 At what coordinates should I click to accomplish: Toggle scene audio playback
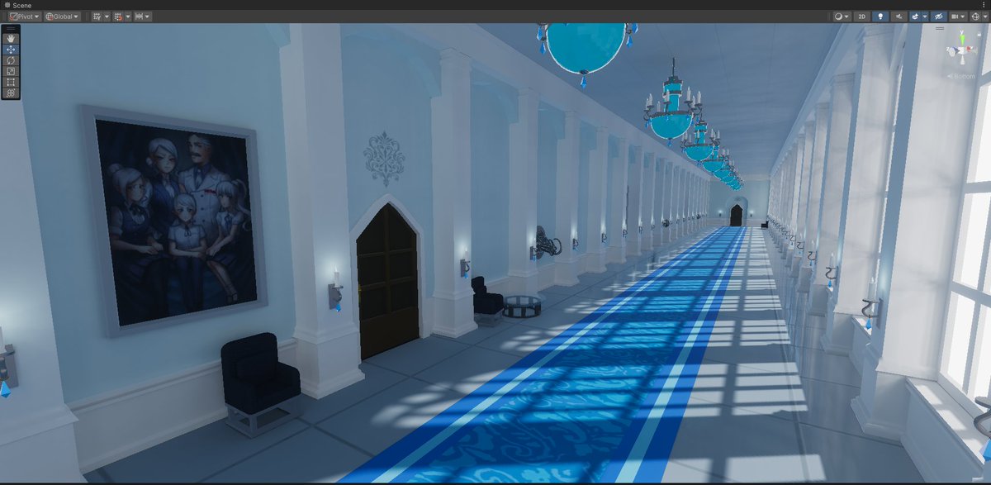899,17
